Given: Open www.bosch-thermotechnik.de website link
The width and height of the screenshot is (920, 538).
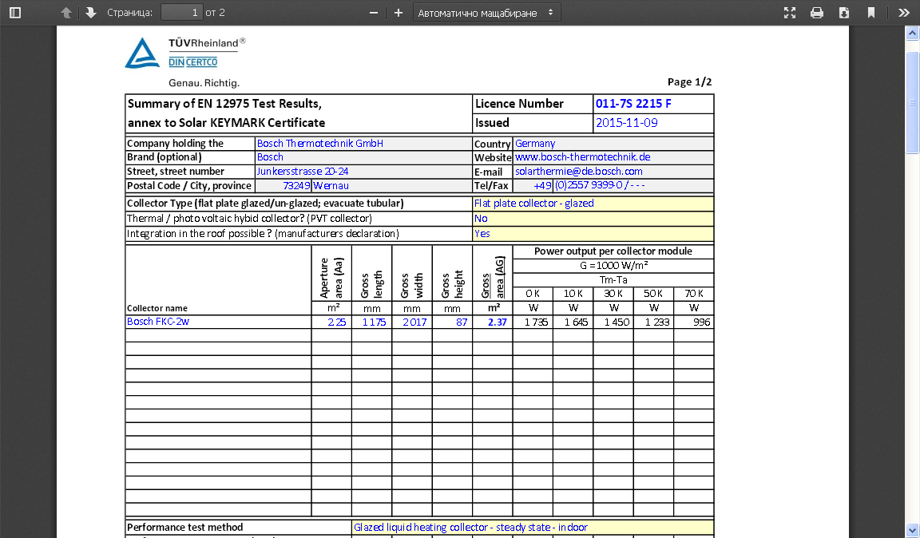Looking at the screenshot, I should 582,157.
